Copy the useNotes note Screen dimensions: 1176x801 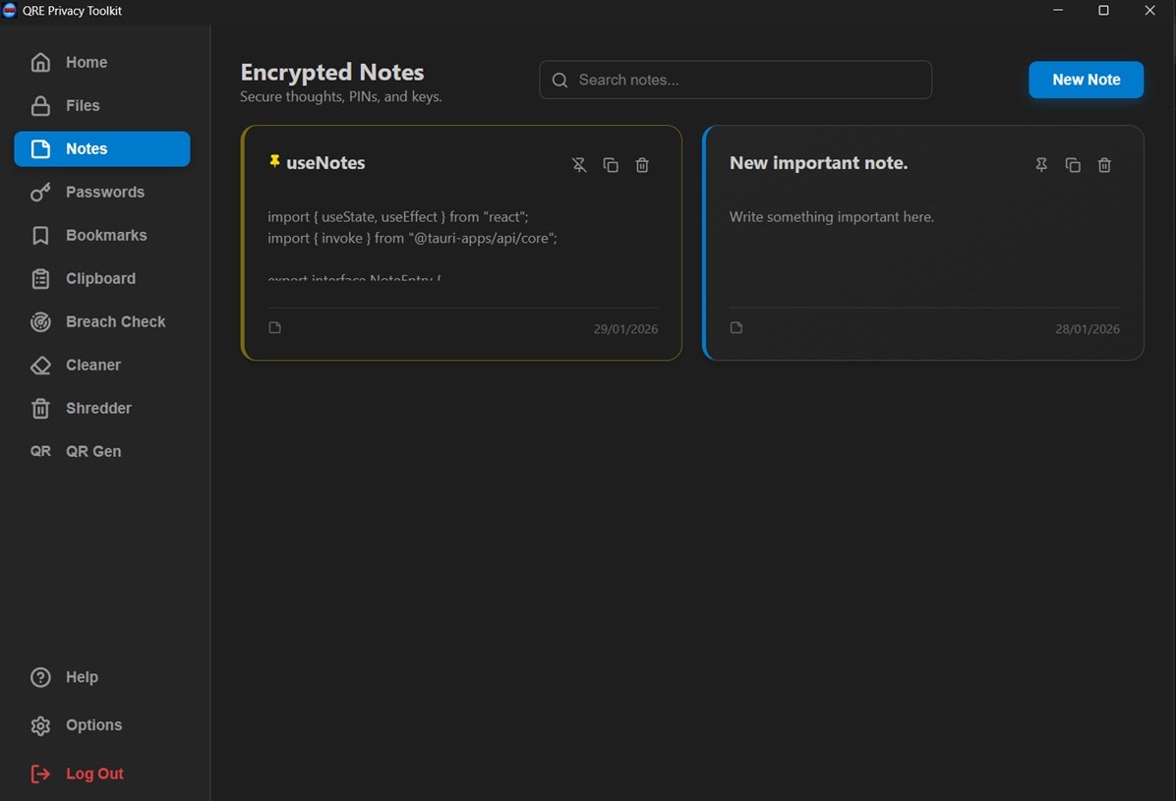tap(611, 165)
